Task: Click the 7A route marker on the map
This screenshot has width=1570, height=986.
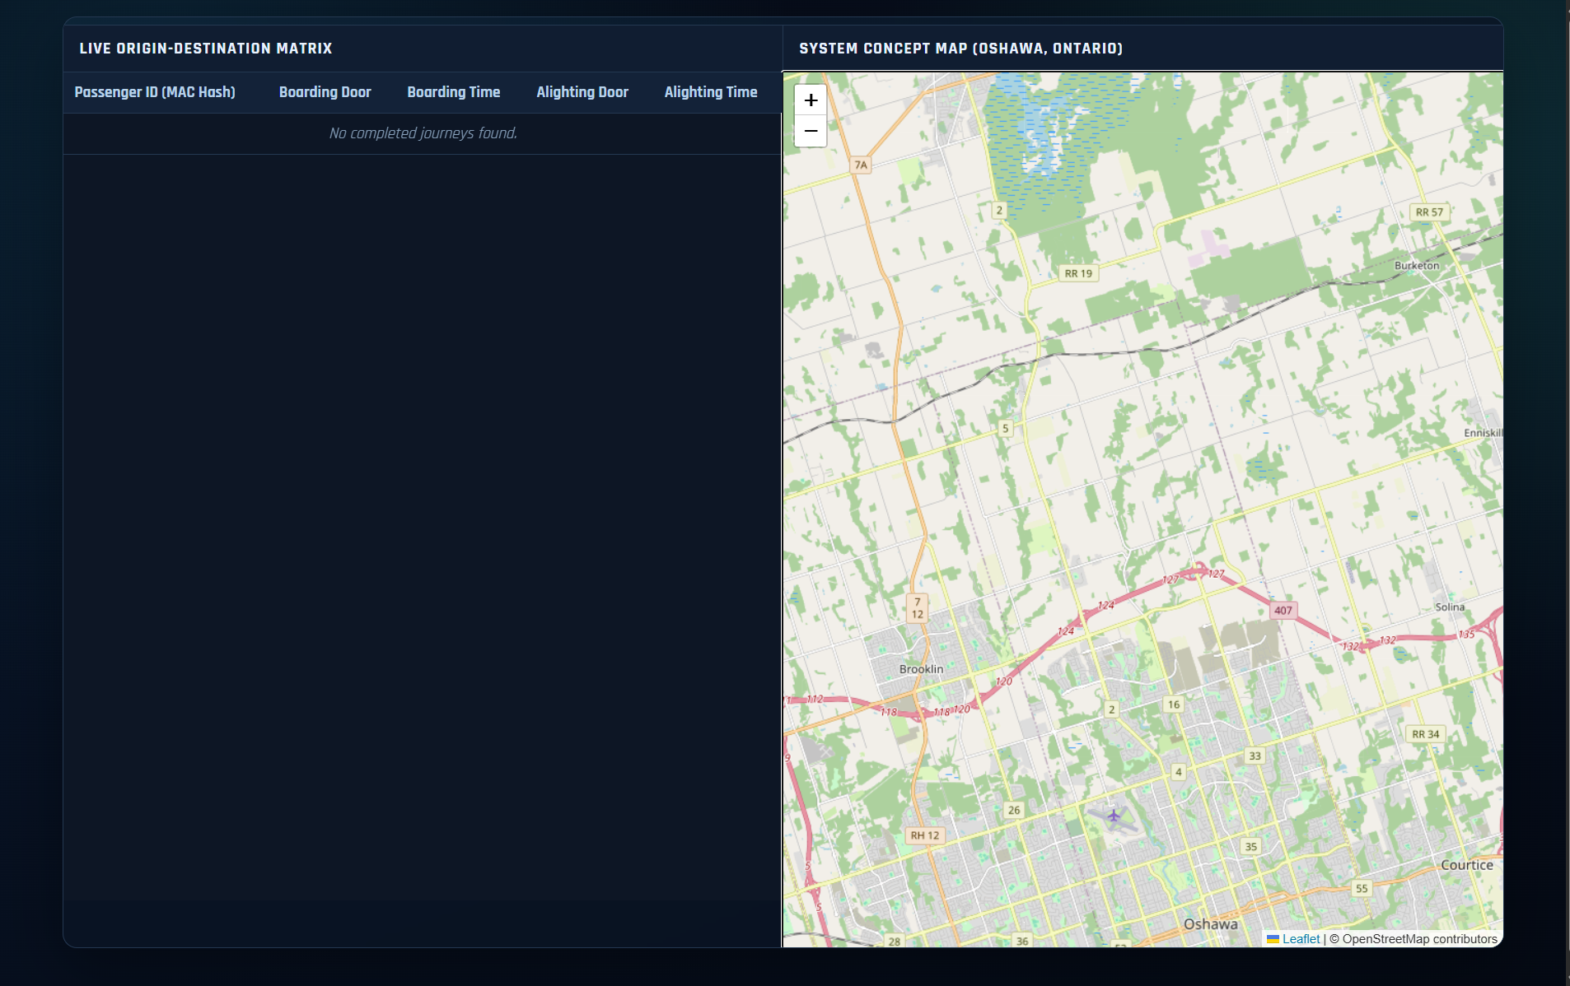Action: pyautogui.click(x=861, y=165)
